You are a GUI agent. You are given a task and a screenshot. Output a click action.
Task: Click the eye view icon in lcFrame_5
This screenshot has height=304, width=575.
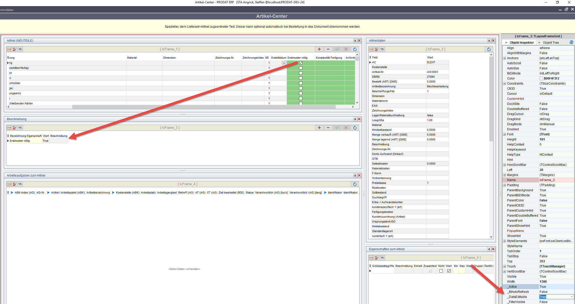click(382, 258)
